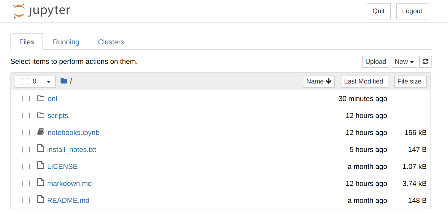
Task: Click the file icon beside markdown.md
Action: [x=41, y=182]
